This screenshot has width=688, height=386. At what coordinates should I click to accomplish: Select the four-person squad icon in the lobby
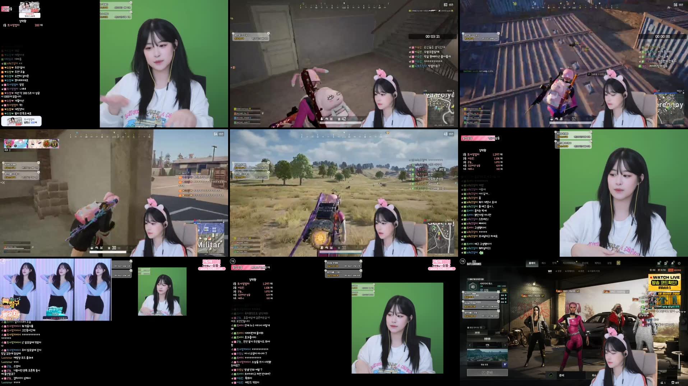[487, 339]
